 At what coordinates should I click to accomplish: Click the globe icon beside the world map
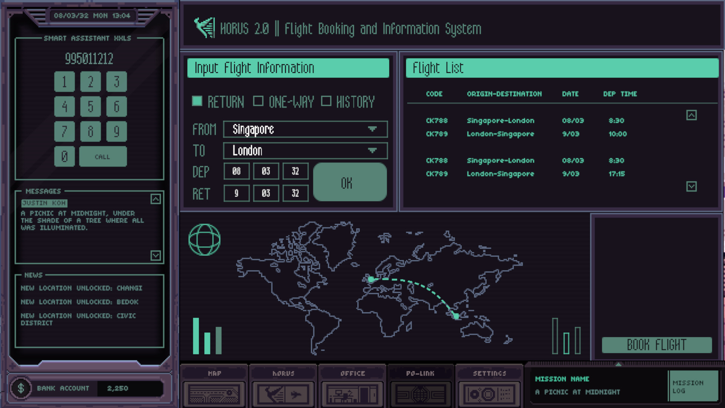click(204, 240)
